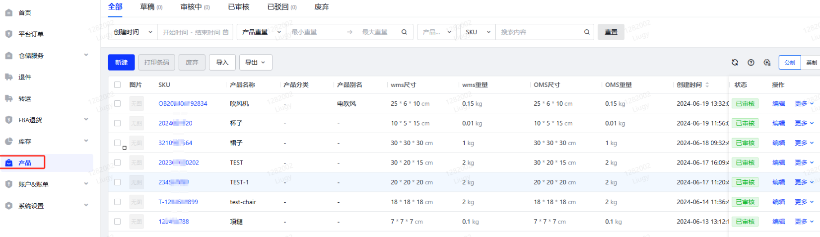
Task: Switch to the 已审核 tab
Action: (x=238, y=7)
